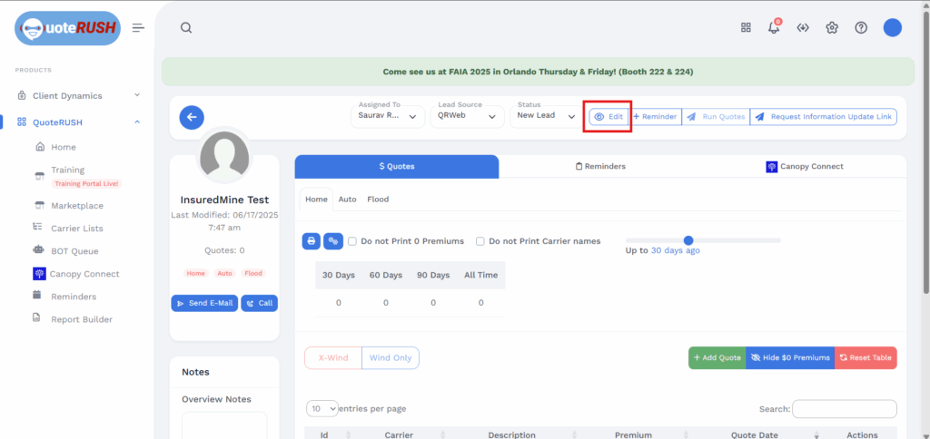Select the Auto quote sub-tab

tap(348, 199)
